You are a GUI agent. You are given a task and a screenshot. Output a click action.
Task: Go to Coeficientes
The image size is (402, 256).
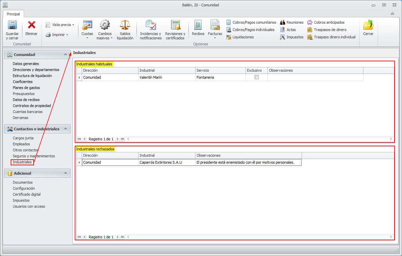pyautogui.click(x=23, y=82)
